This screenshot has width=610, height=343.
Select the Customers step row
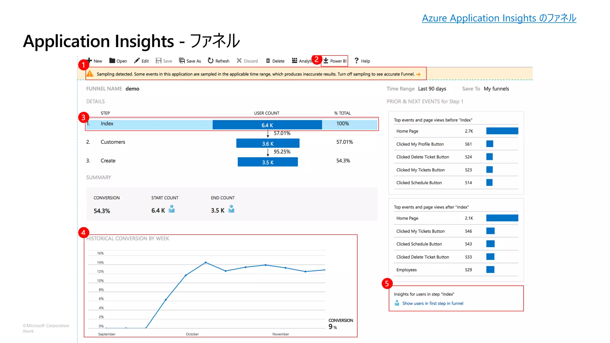[x=232, y=142]
